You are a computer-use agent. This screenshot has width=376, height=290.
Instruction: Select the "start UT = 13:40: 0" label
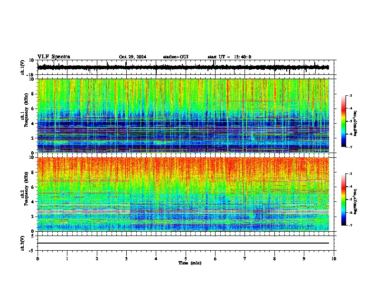[229, 57]
